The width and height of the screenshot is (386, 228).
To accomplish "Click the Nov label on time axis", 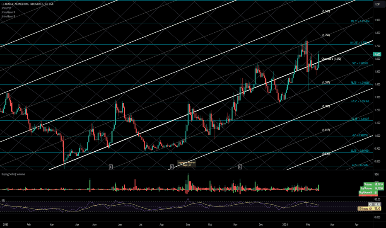I will [x=235, y=225].
